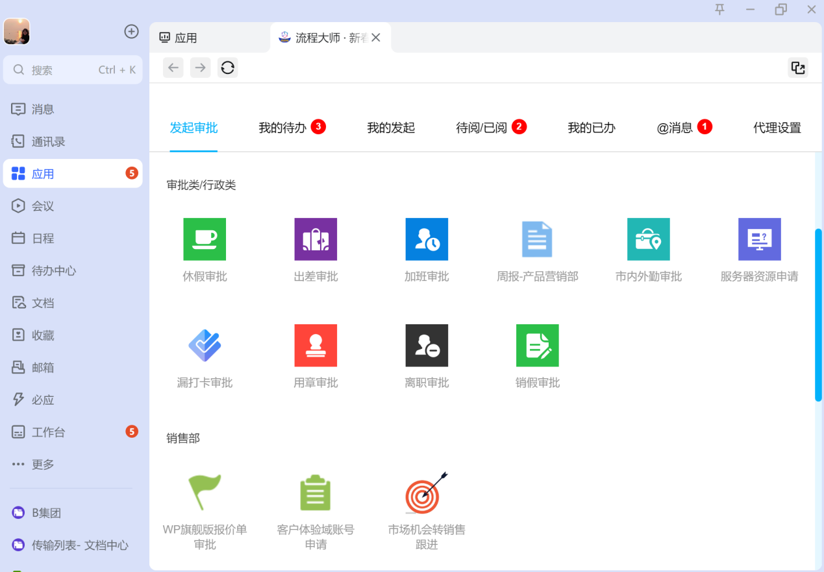Switch to the 待阅/已阅 tab
Image resolution: width=824 pixels, height=572 pixels.
(x=481, y=128)
